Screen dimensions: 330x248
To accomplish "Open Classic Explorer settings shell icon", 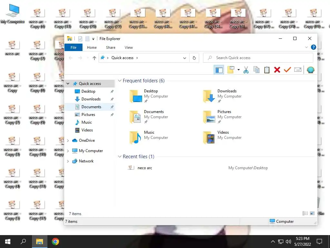I will [310, 70].
